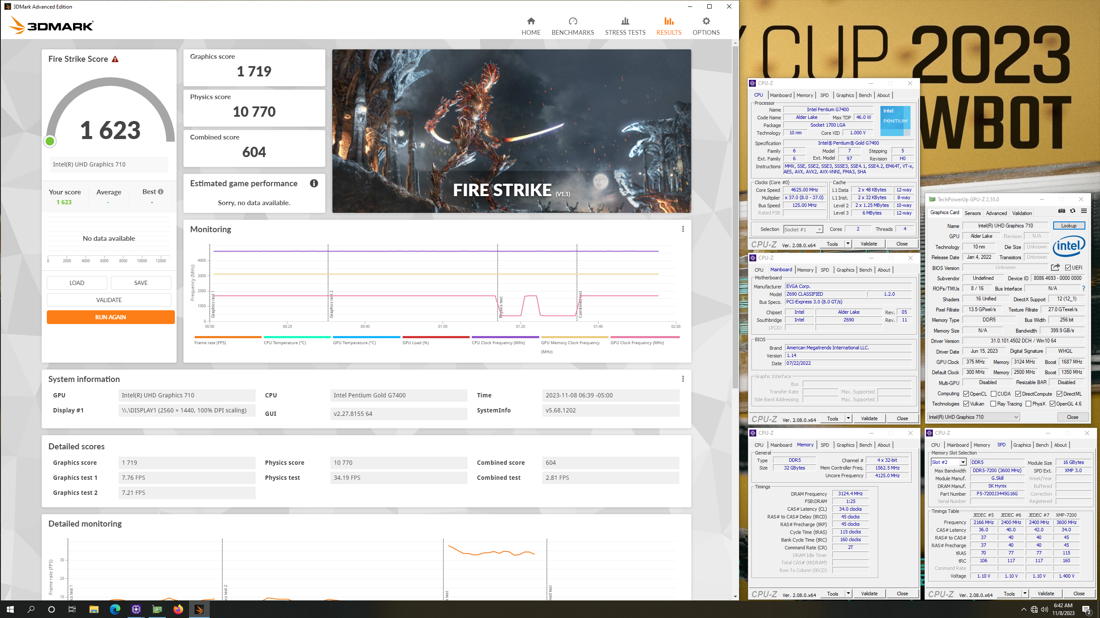Switch to GPU-Z via its taskbar icon
Viewport: 1100px width, 618px height.
(x=157, y=609)
